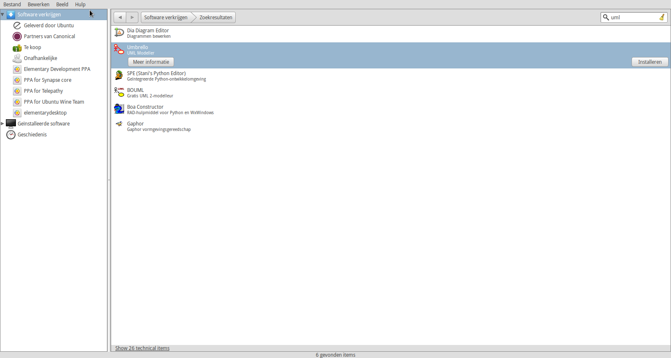Click the PPA for Ubuntu Wine Team icon
671x358 pixels.
17,102
